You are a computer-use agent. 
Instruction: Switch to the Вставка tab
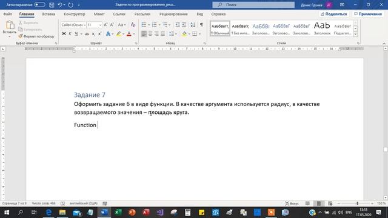point(48,14)
